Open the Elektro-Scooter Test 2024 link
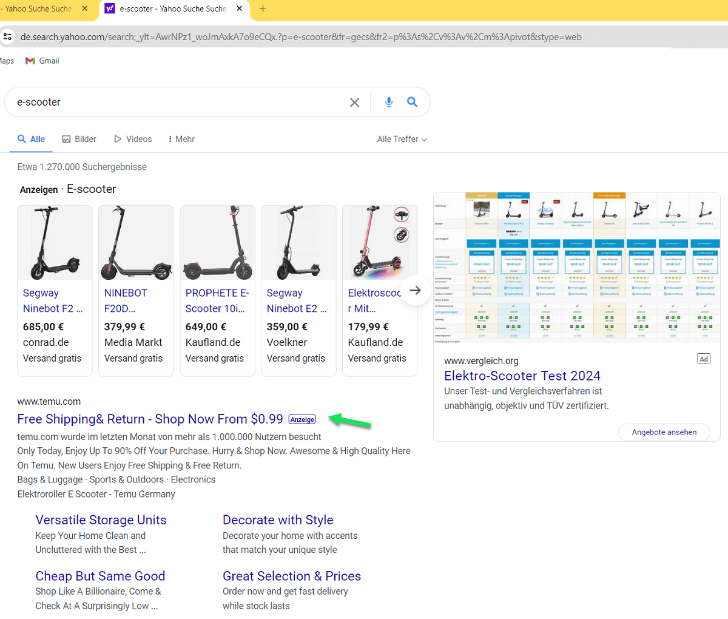 coord(522,376)
